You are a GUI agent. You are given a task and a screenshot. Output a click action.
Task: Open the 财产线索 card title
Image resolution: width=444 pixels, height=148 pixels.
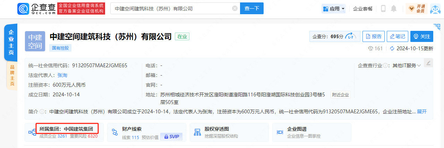pos(132,129)
